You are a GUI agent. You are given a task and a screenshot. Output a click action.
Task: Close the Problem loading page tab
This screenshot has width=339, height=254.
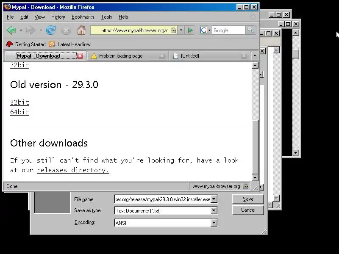coord(161,56)
